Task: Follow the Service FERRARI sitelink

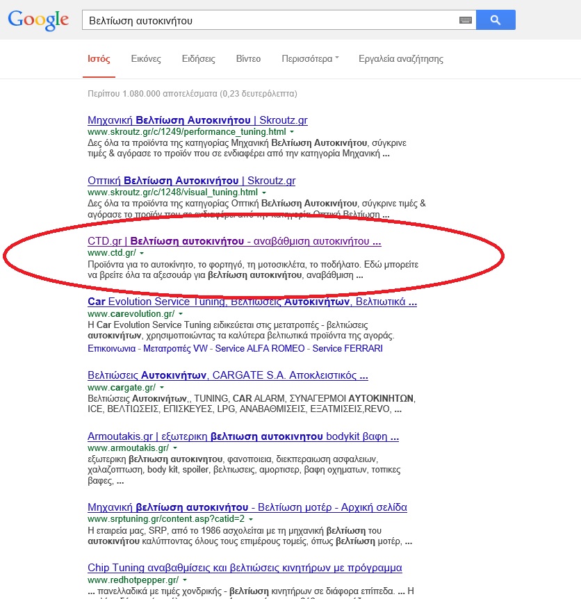Action: click(347, 348)
